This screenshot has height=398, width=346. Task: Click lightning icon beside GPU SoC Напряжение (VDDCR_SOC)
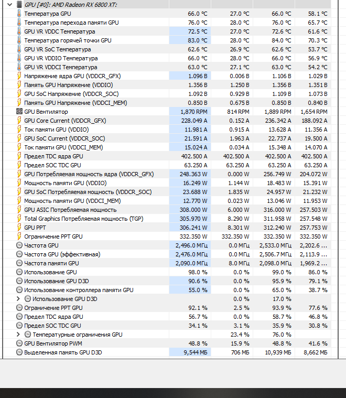click(19, 94)
